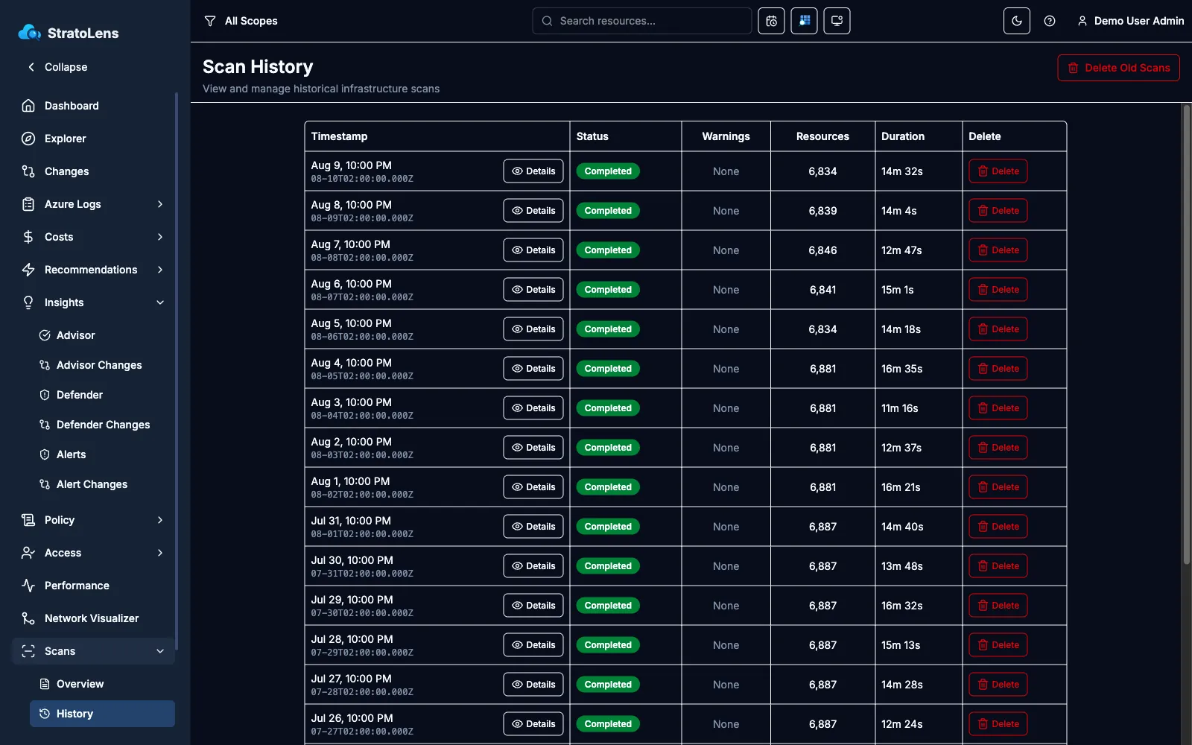1192x745 pixels.
Task: Click Delete Old Scans button
Action: point(1118,68)
